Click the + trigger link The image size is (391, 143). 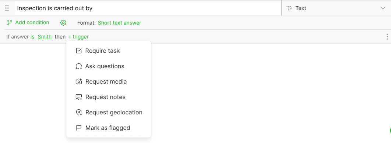pyautogui.click(x=78, y=37)
